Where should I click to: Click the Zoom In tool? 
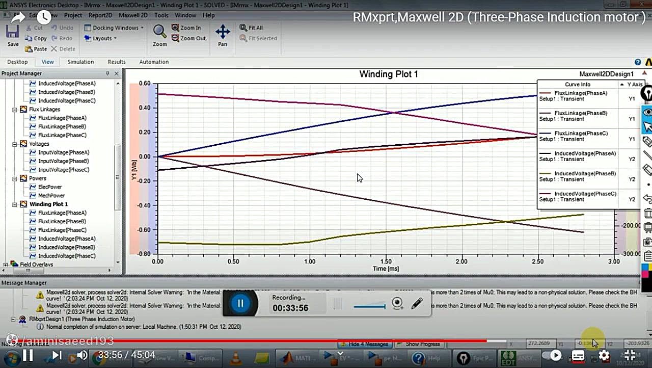[186, 28]
